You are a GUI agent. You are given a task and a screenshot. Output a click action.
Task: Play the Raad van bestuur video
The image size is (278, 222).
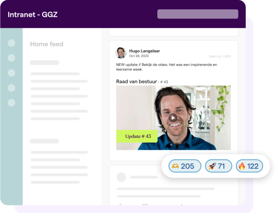173,118
